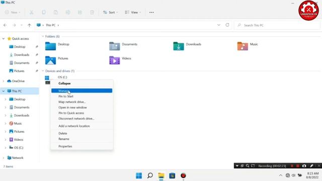Click the Delete trash icon in toolbar

pyautogui.click(x=92, y=12)
